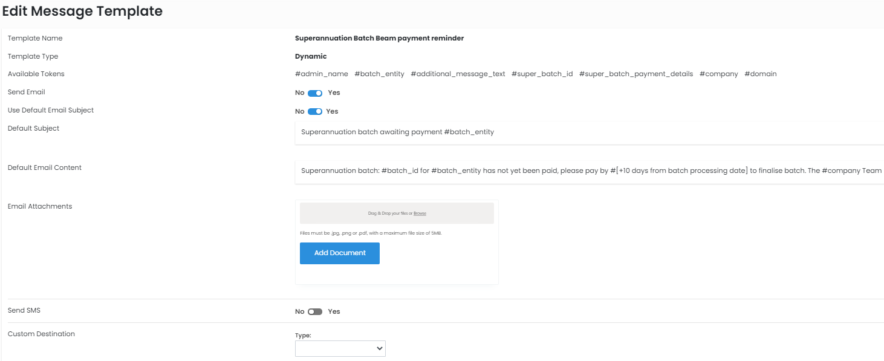This screenshot has width=884, height=361.
Task: Click the Superannuation Batch Beam payment reminder name
Action: pyautogui.click(x=379, y=38)
